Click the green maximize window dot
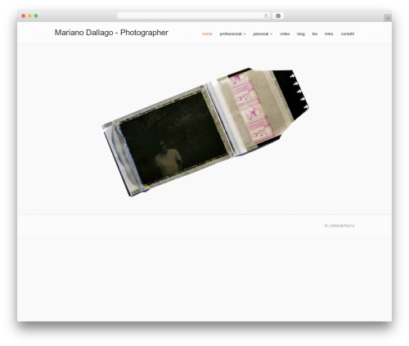Image resolution: width=409 pixels, height=346 pixels. (36, 16)
